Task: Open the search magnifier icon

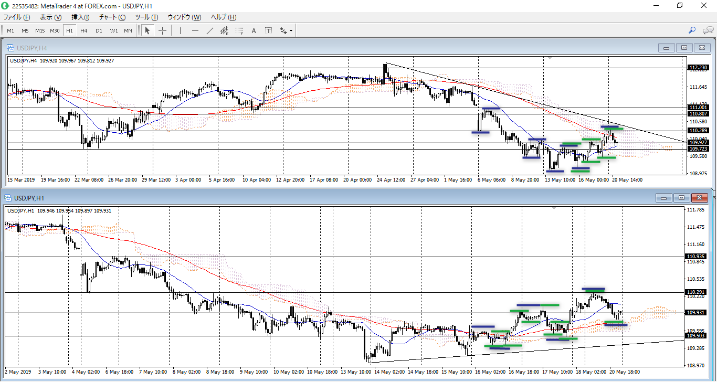Action: pyautogui.click(x=692, y=30)
